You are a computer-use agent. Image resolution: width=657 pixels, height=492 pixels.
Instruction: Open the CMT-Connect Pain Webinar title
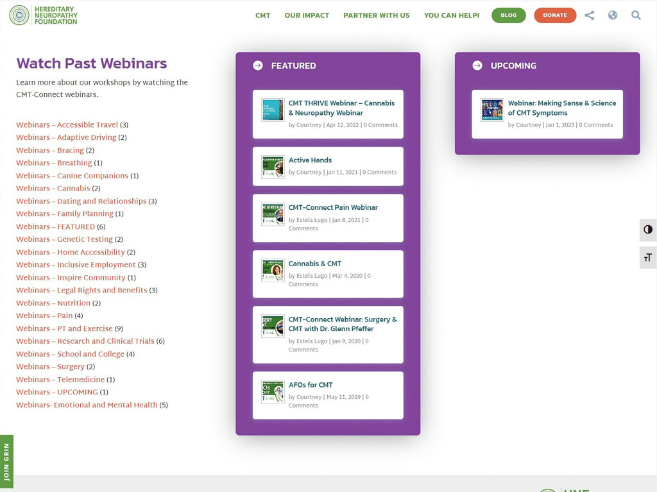pos(333,207)
